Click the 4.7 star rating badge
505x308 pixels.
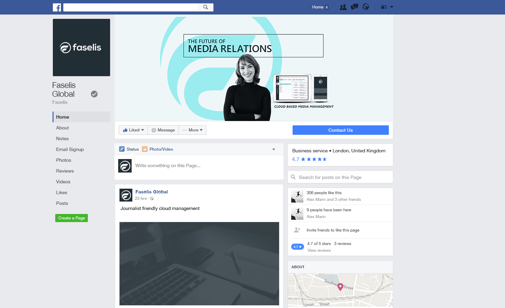click(298, 247)
